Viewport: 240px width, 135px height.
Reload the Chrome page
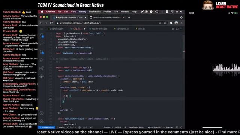[51, 23]
